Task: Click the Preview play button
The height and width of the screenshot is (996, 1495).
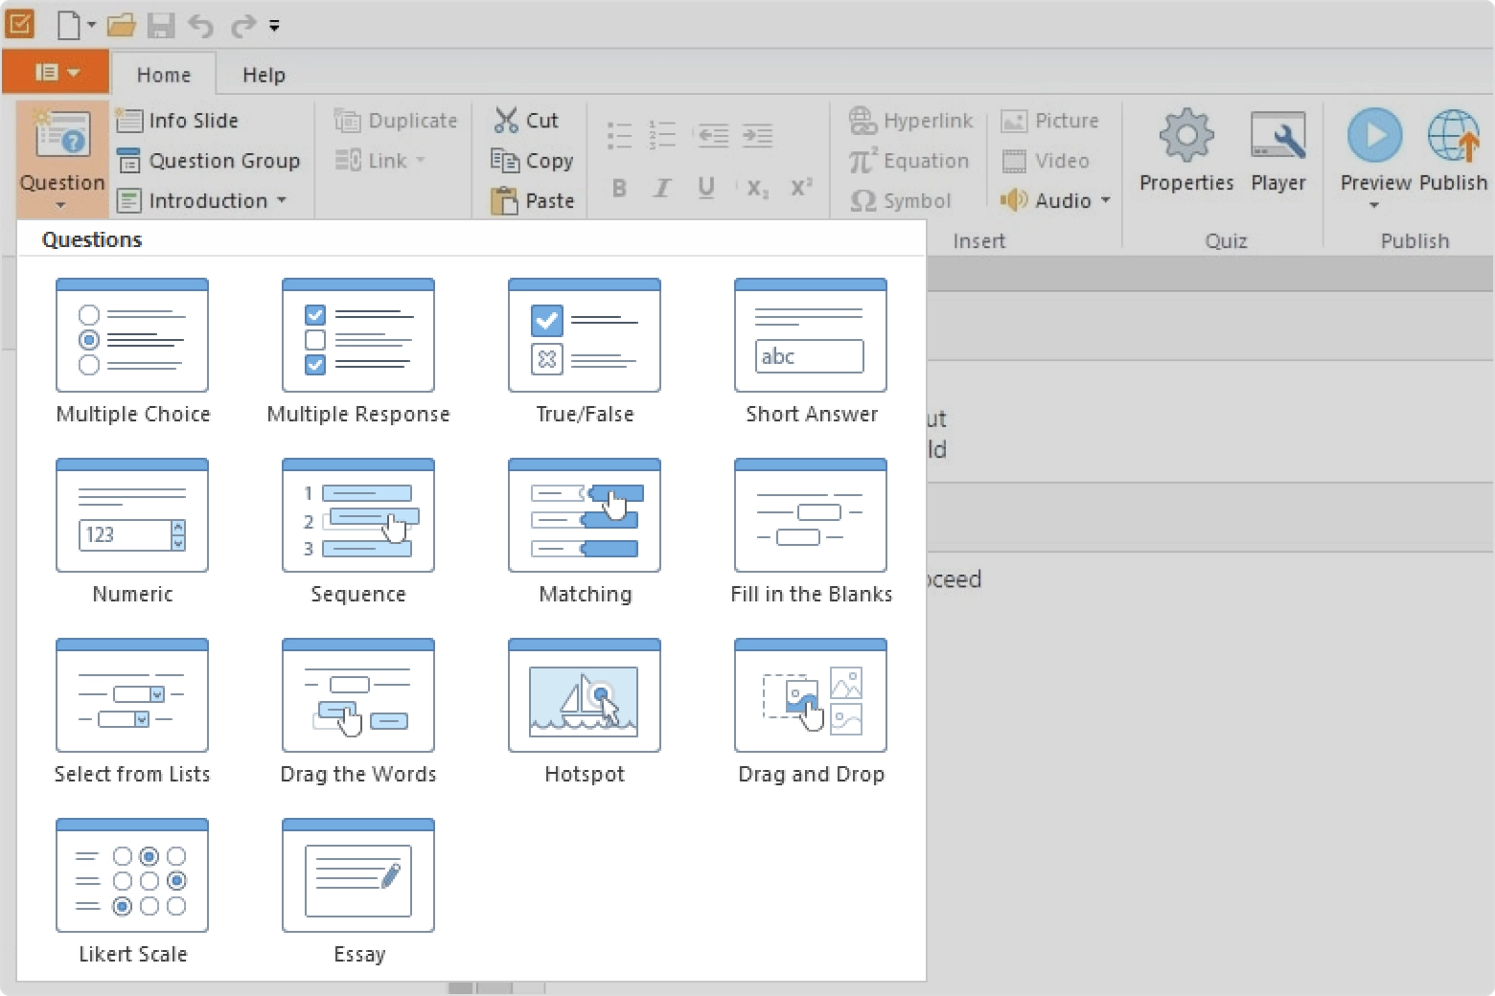Action: pos(1374,135)
